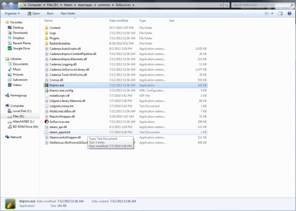The height and width of the screenshot is (211, 296).
Task: Select MultiLineListBox.dll file icon
Action: [47, 111]
